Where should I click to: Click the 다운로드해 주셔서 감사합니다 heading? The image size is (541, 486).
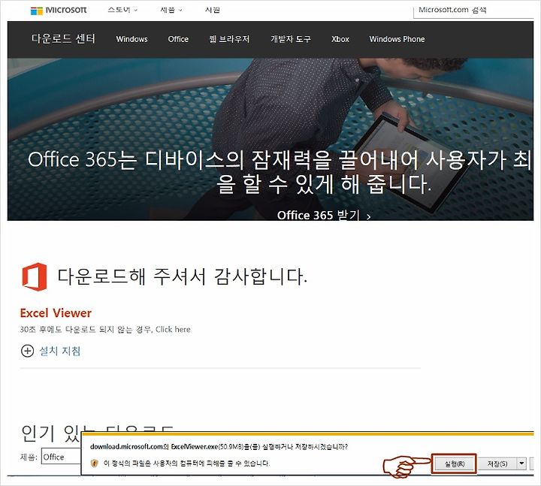tap(182, 276)
